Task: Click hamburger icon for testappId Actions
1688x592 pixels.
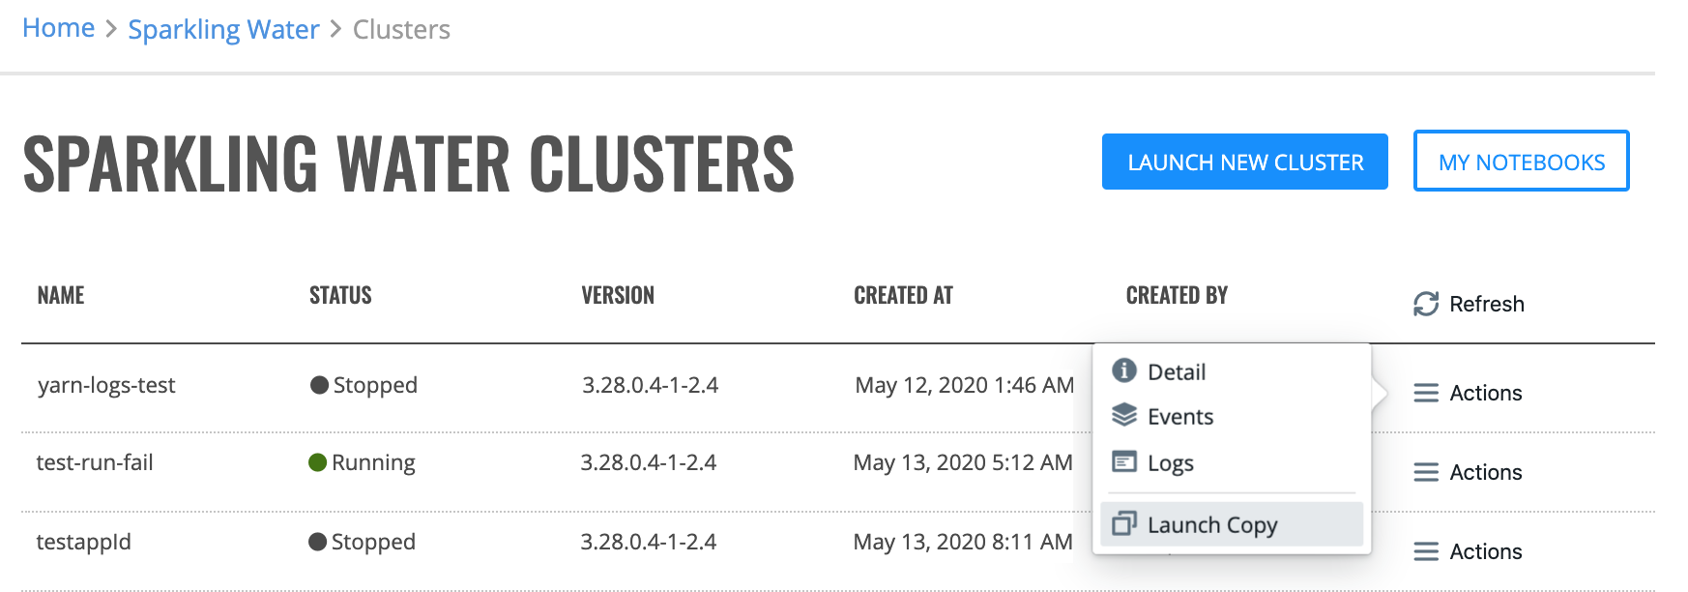Action: point(1426,551)
